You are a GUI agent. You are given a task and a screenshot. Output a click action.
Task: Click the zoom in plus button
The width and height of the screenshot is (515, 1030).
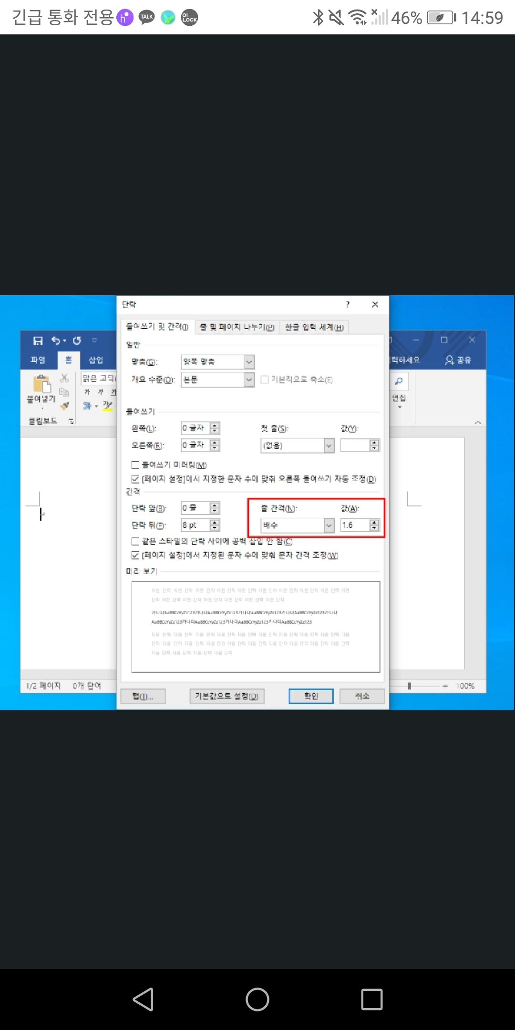point(445,686)
